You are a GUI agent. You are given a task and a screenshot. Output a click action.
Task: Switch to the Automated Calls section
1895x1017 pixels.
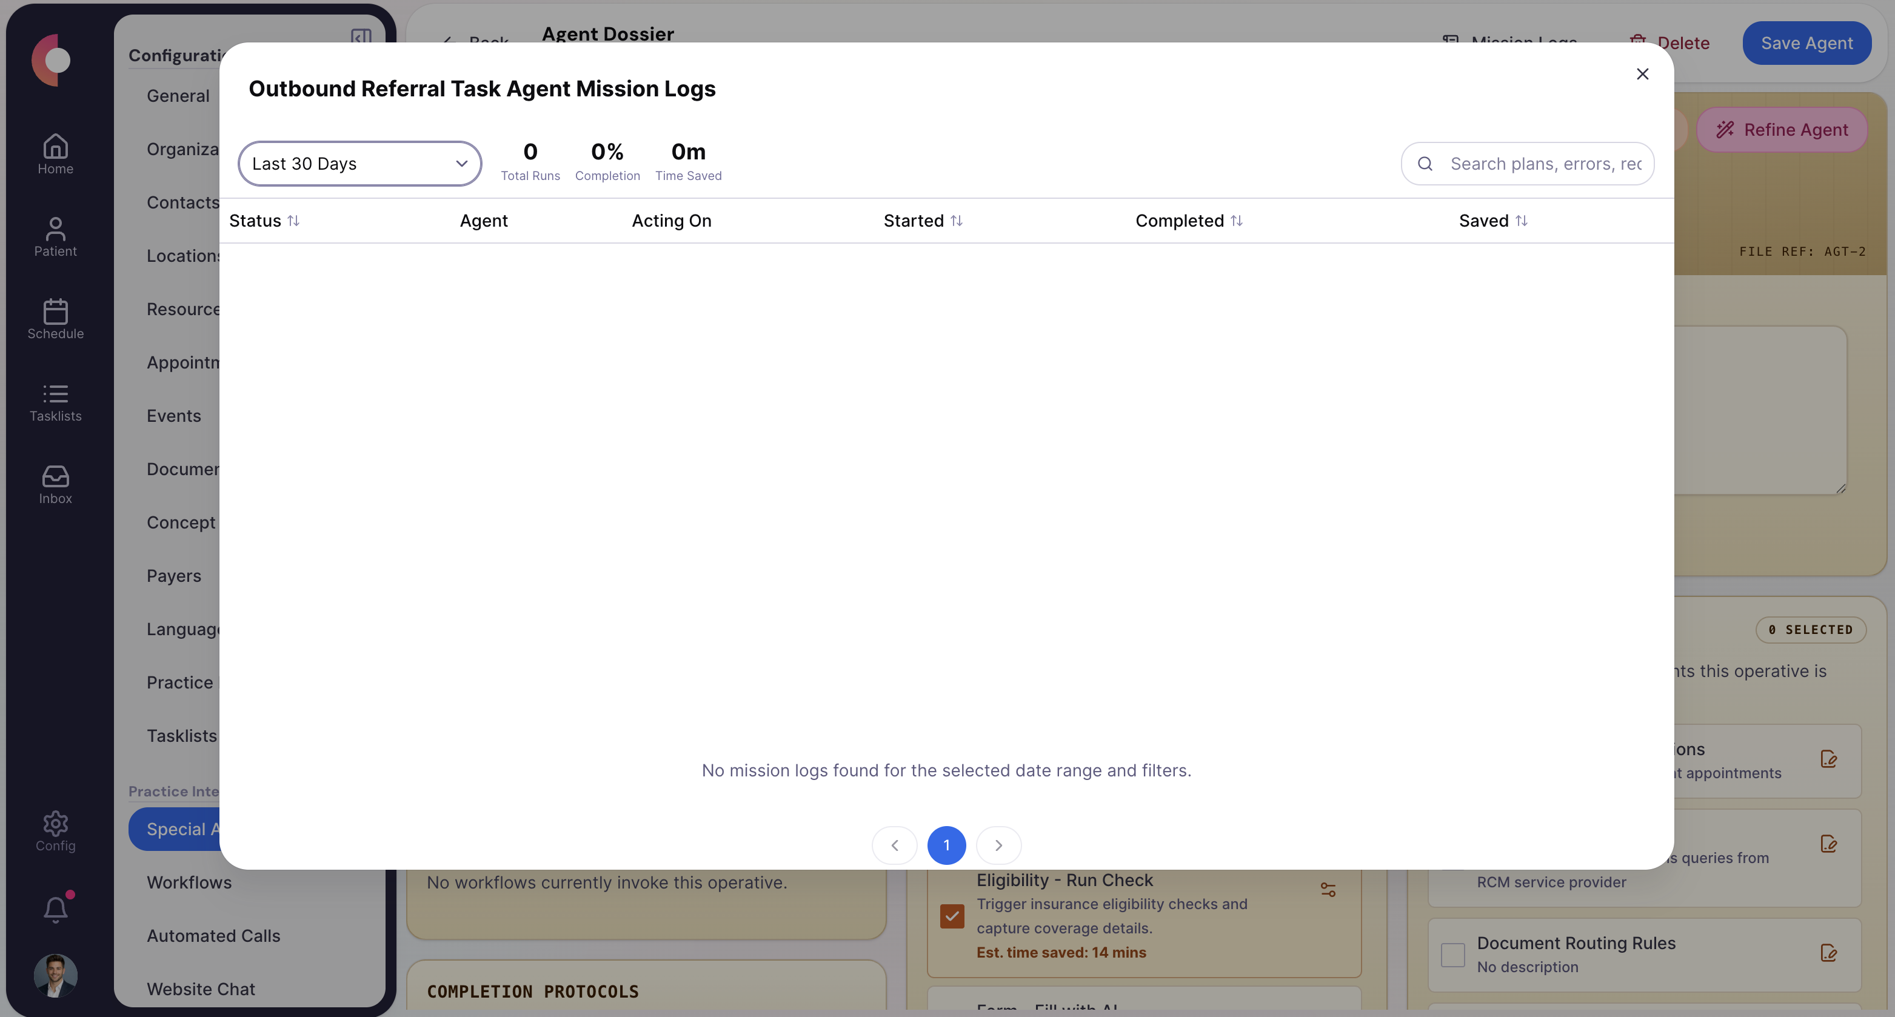click(x=213, y=935)
